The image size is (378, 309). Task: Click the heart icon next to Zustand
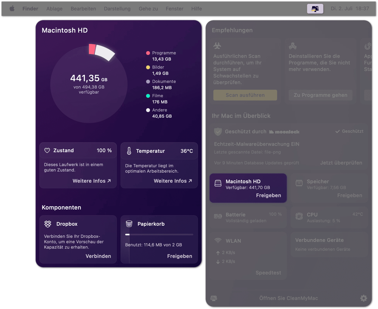47,151
